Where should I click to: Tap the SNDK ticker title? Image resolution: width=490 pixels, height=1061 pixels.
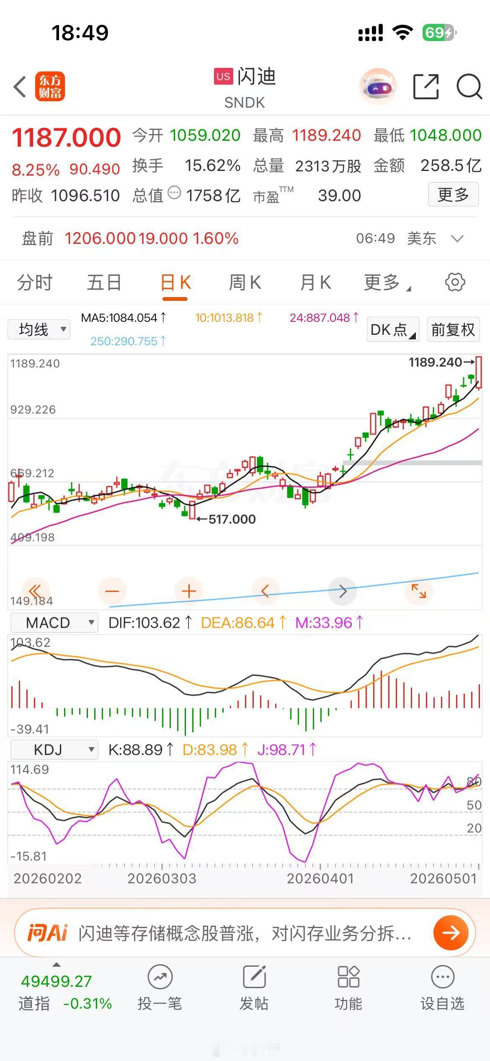pos(245,103)
